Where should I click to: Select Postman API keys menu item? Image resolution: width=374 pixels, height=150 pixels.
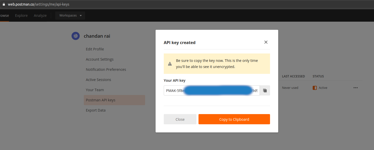(x=114, y=100)
